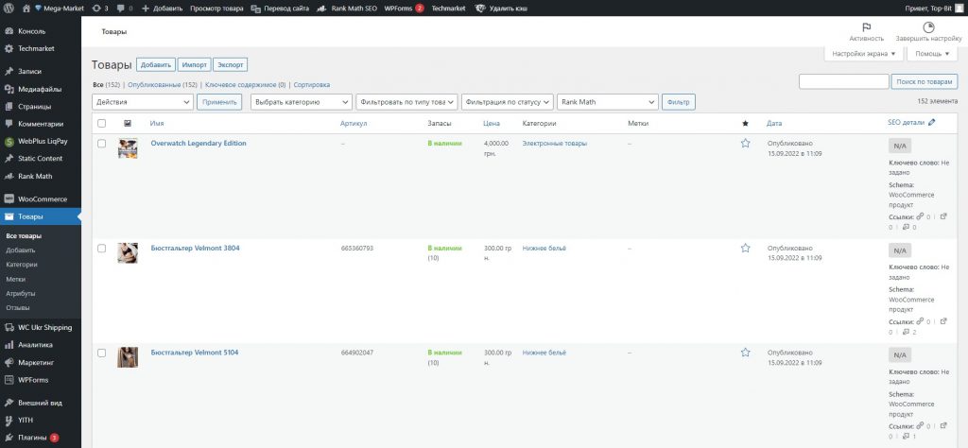
Task: Toggle featured star for Velmont 5104
Action: point(745,353)
